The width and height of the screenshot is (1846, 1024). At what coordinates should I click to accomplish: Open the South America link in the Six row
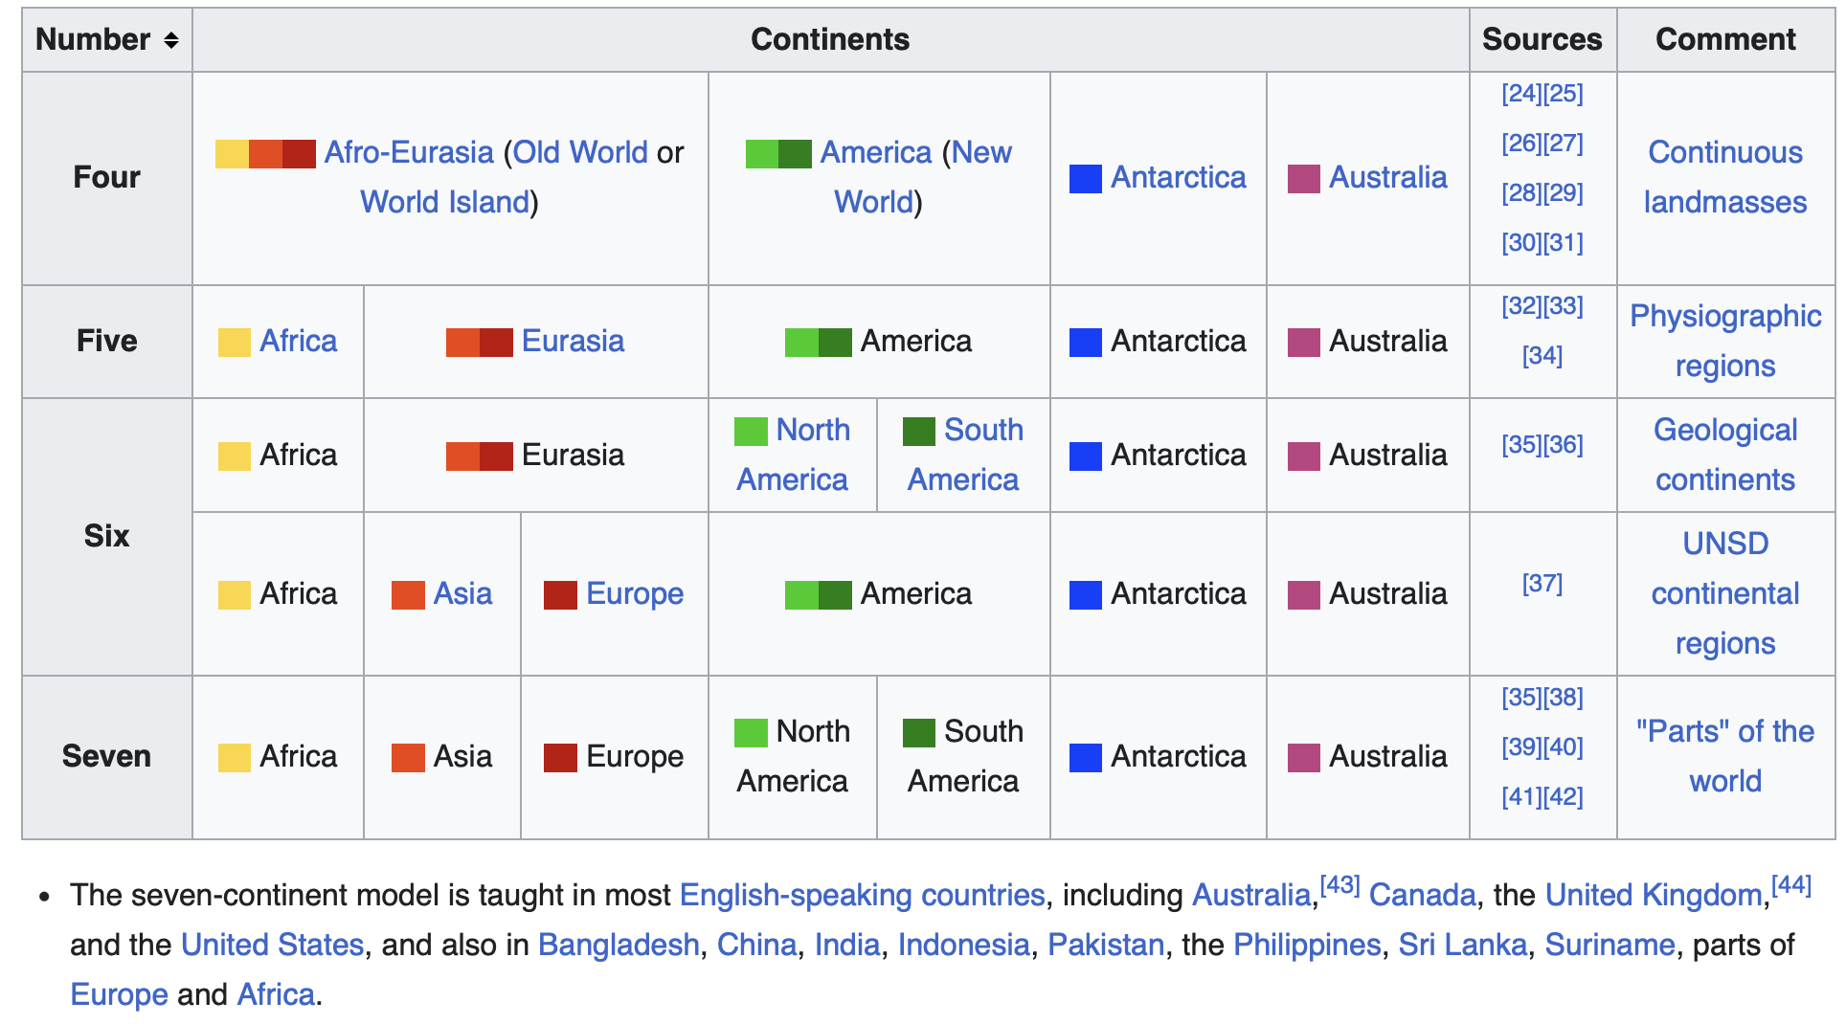pos(964,455)
